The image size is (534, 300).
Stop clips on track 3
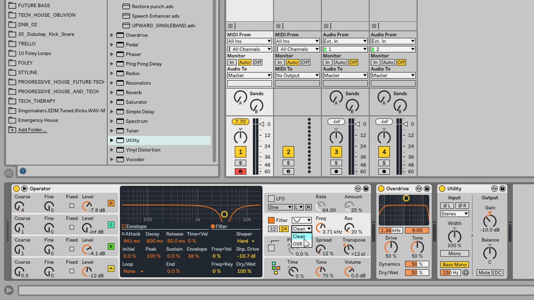click(x=326, y=26)
